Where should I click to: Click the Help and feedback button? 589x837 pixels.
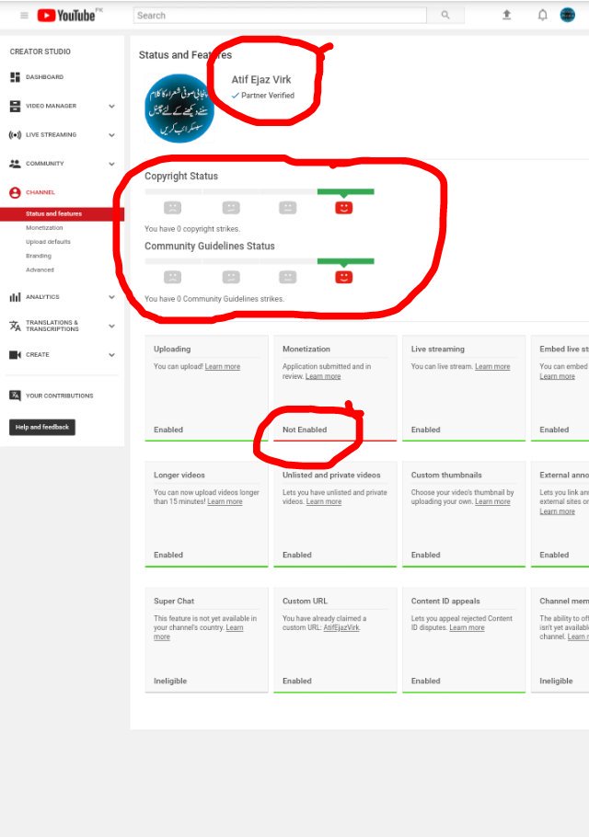click(x=42, y=427)
